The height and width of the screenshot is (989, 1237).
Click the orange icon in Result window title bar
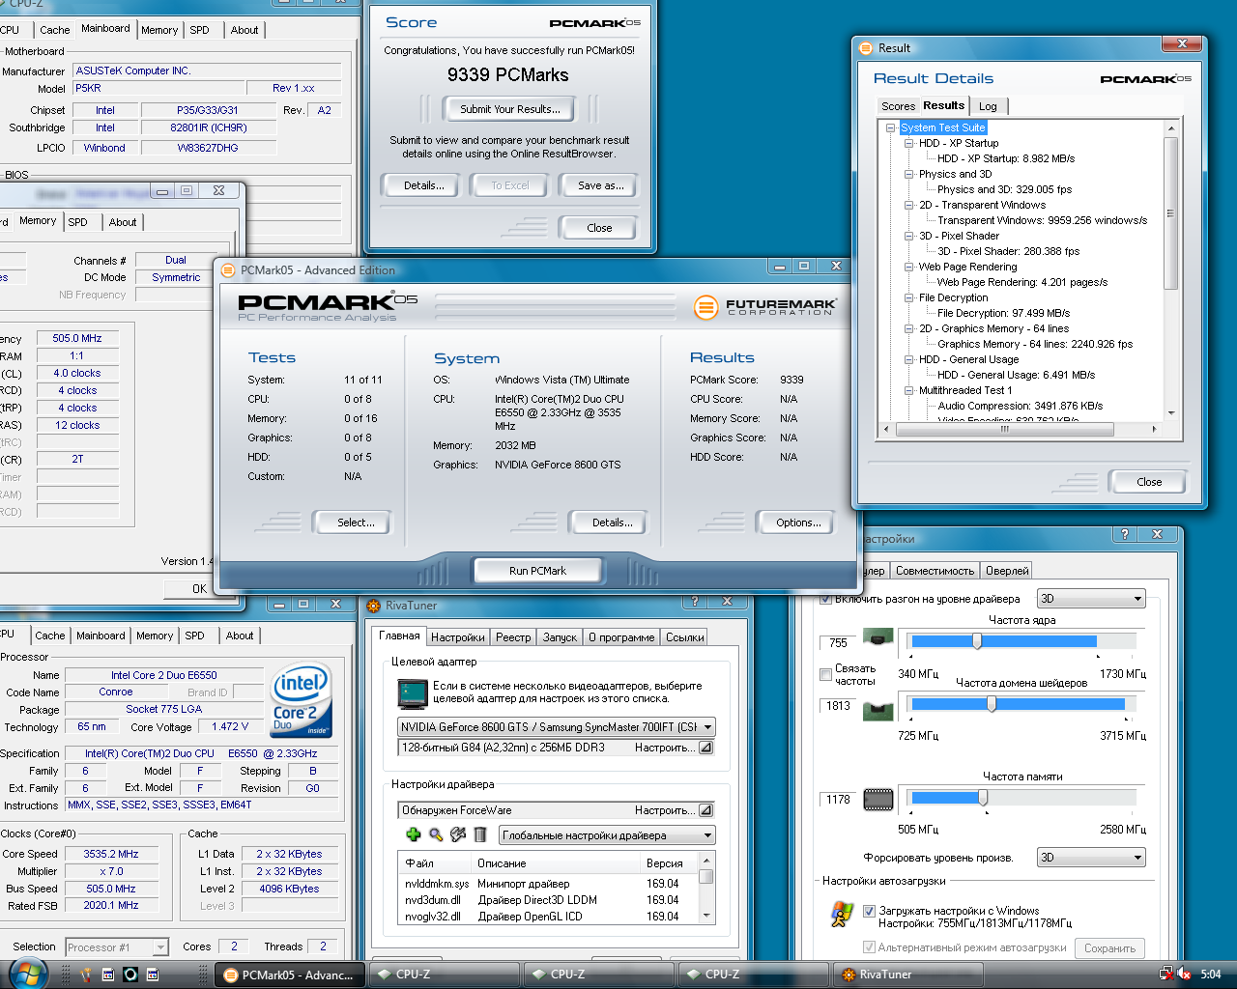(x=864, y=47)
